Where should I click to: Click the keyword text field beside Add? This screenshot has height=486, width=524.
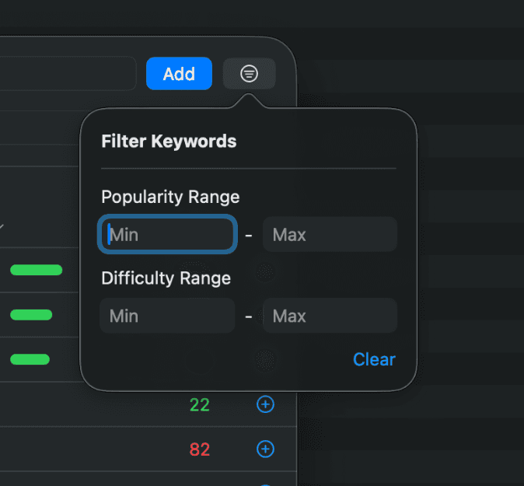(x=67, y=74)
